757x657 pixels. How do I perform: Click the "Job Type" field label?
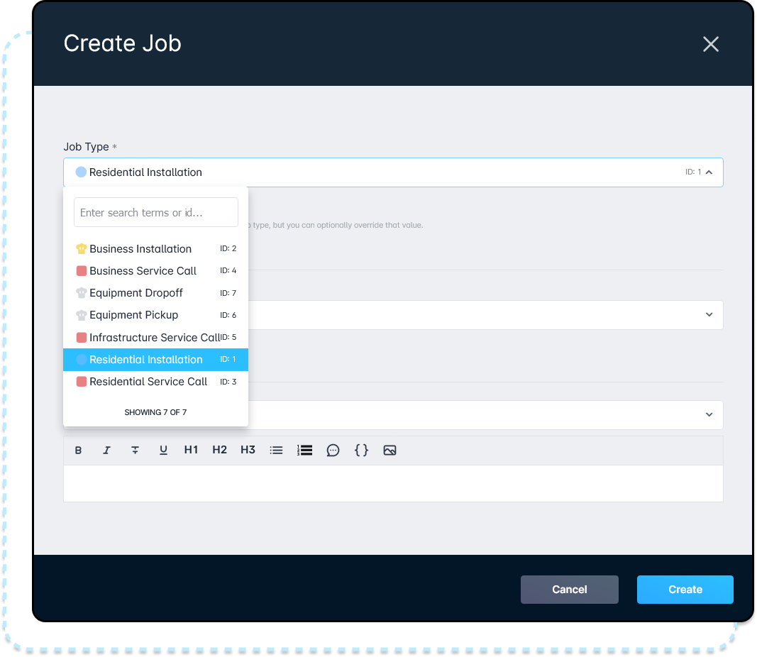click(86, 147)
